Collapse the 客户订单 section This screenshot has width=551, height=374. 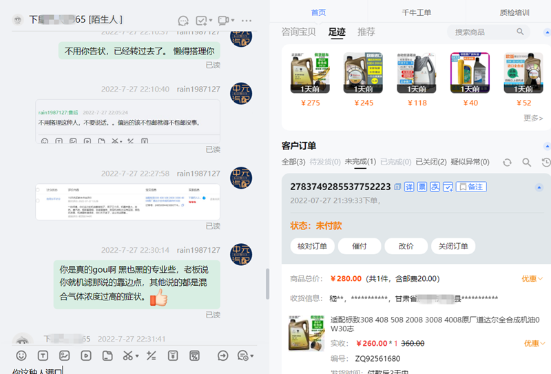(x=547, y=146)
